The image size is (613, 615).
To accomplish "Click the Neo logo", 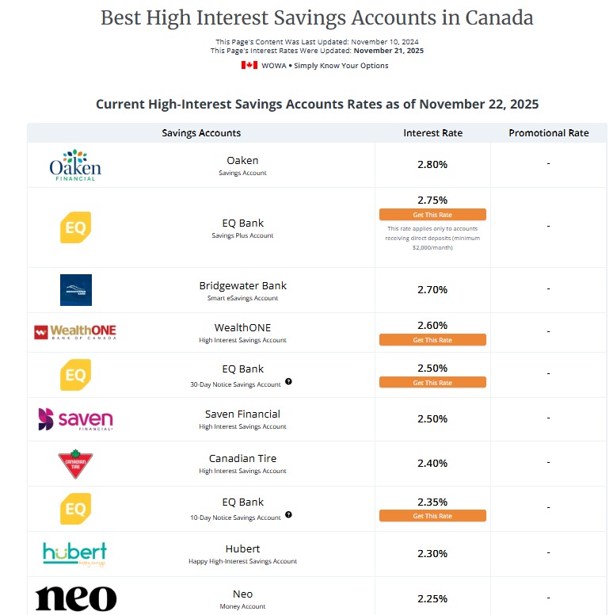I will tap(75, 598).
